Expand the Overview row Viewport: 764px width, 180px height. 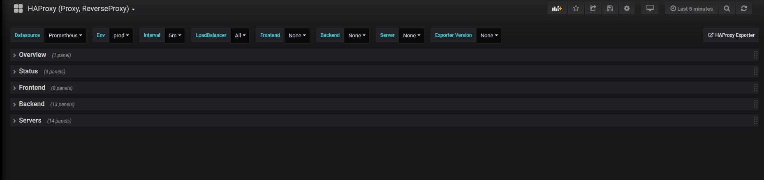(32, 55)
